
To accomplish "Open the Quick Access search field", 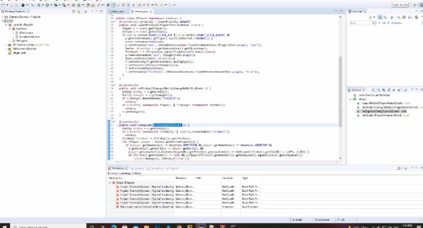I will click(x=400, y=4).
